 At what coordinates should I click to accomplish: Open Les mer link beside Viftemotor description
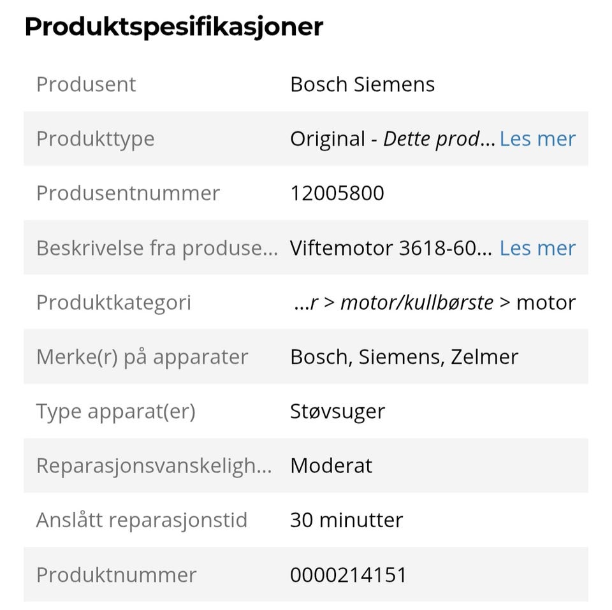pyautogui.click(x=537, y=248)
